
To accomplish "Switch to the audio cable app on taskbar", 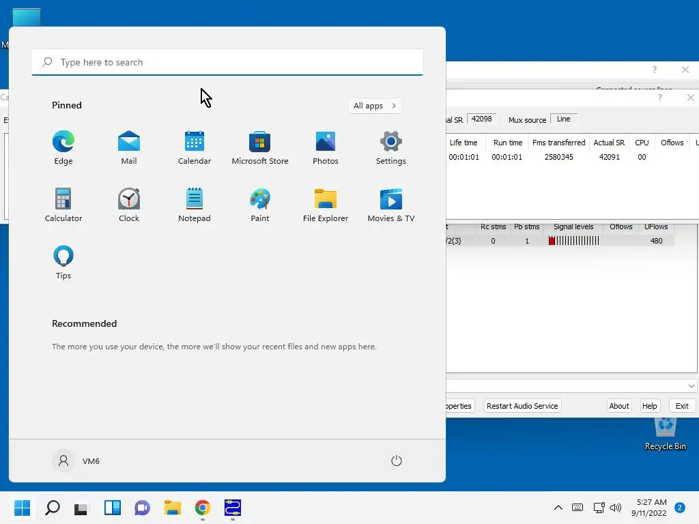I will [x=233, y=508].
